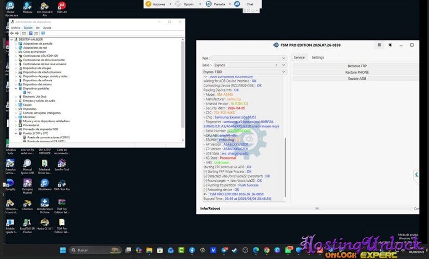The width and height of the screenshot is (429, 259).
Task: Collapse the DESKTOP-A4LBQOR root node
Action: click(12, 40)
